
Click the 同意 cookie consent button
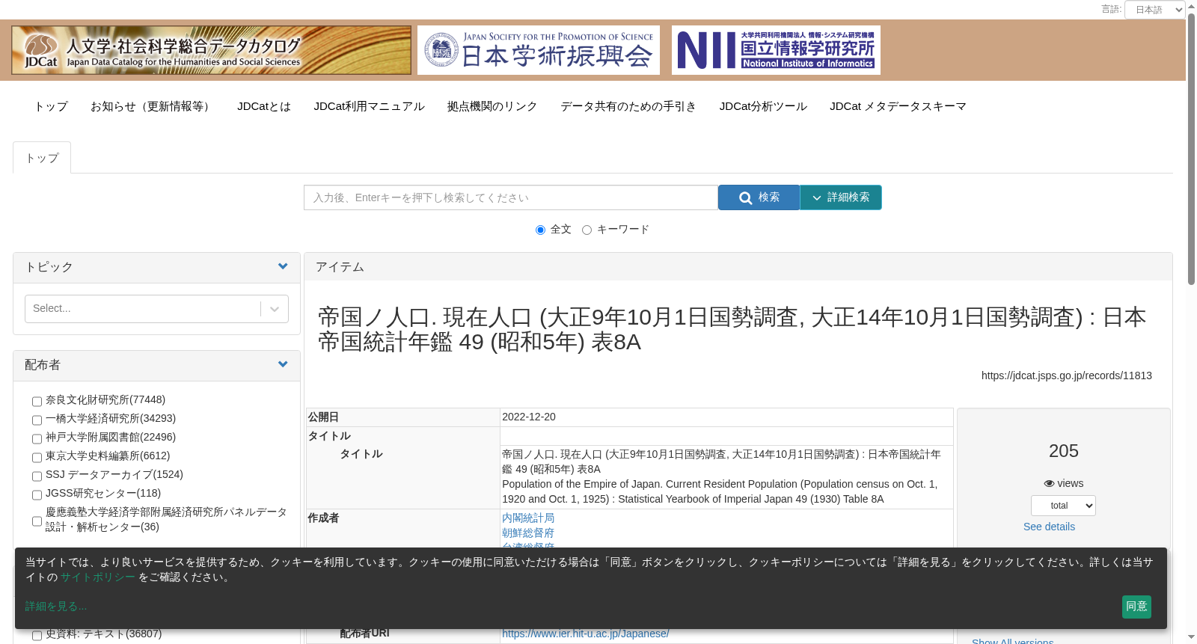(x=1136, y=607)
